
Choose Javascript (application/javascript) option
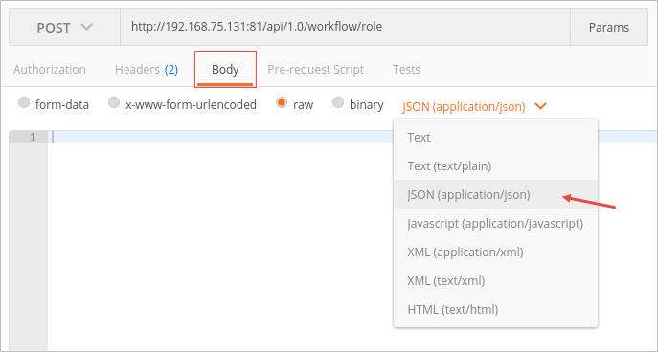tap(495, 224)
